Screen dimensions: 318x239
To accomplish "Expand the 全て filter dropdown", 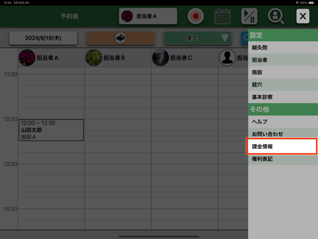I will pos(198,38).
